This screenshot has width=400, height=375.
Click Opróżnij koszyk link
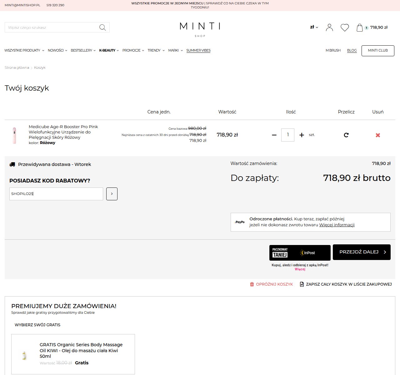(274, 284)
